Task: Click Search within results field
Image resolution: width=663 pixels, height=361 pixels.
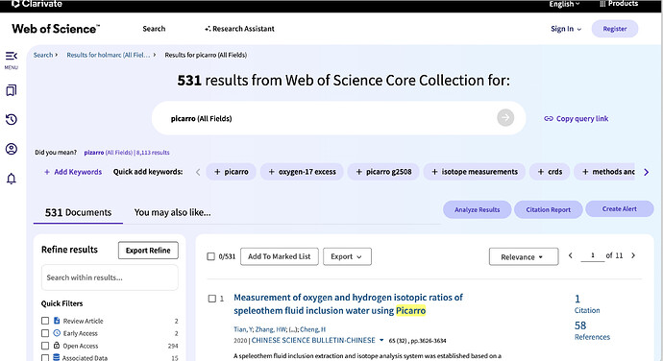Action: [110, 277]
